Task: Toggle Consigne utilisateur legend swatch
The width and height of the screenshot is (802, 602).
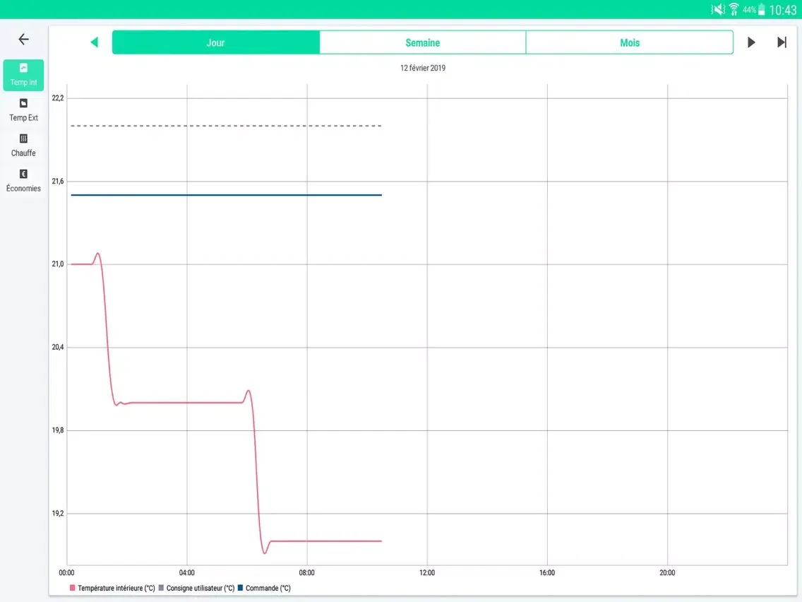Action: [161, 588]
